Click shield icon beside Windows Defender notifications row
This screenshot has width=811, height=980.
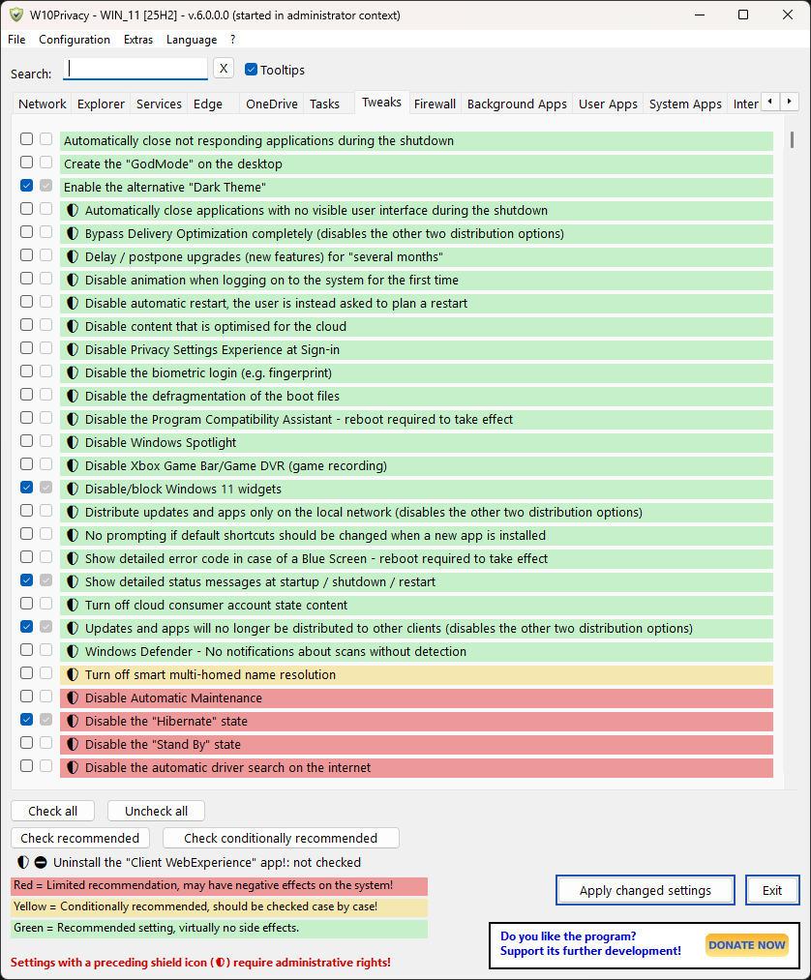point(73,652)
